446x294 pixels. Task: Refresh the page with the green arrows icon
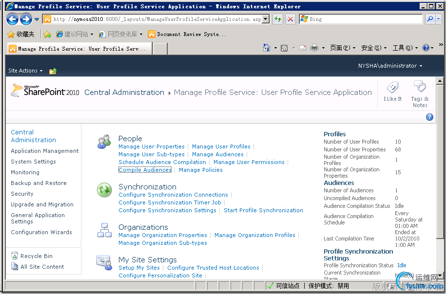278,19
